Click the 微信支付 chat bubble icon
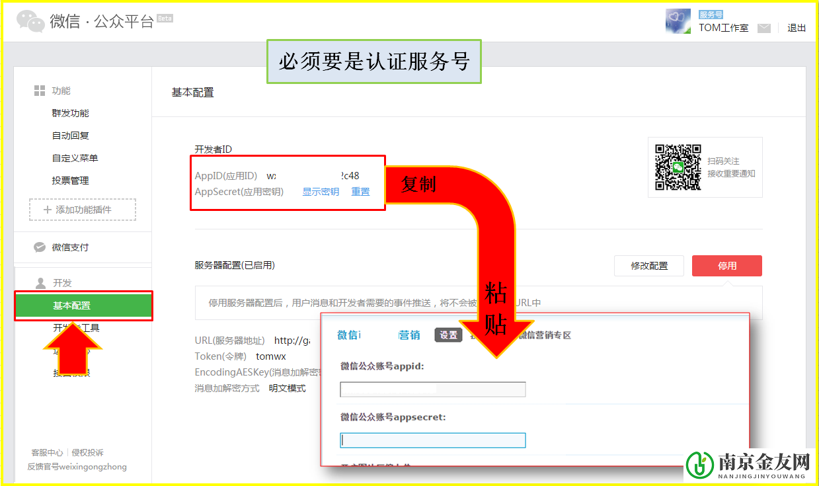The width and height of the screenshot is (819, 486). coord(38,247)
